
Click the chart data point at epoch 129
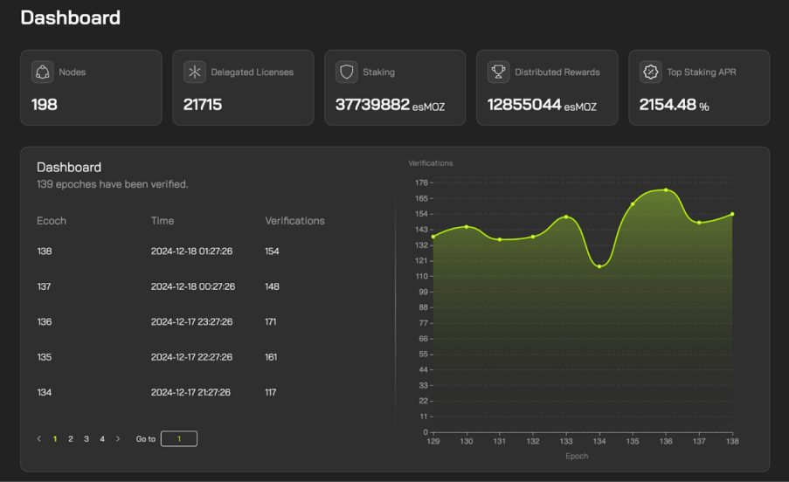pyautogui.click(x=433, y=237)
